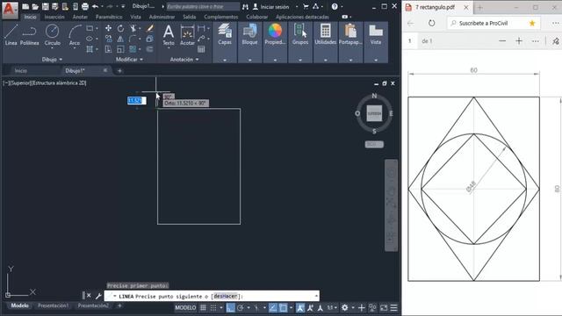Open status bar customization menu

pyautogui.click(x=394, y=308)
